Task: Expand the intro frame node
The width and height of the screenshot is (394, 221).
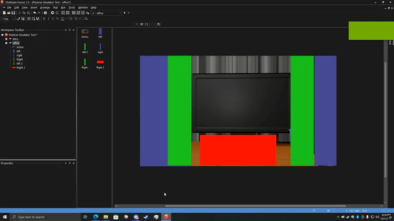Action: 6,39
